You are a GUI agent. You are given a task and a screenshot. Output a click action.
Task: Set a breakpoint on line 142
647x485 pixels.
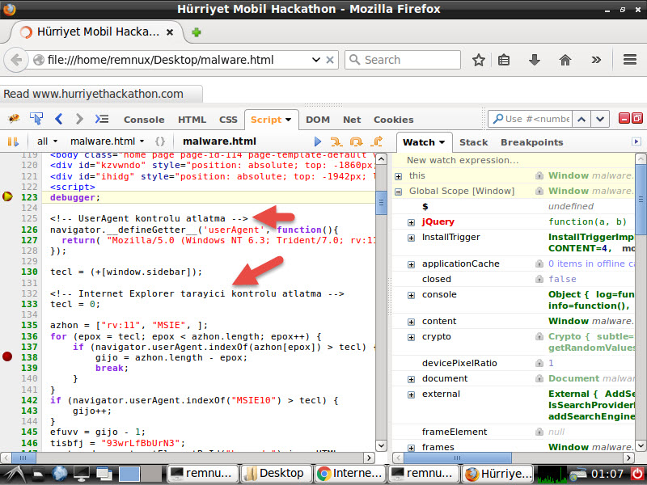7,400
